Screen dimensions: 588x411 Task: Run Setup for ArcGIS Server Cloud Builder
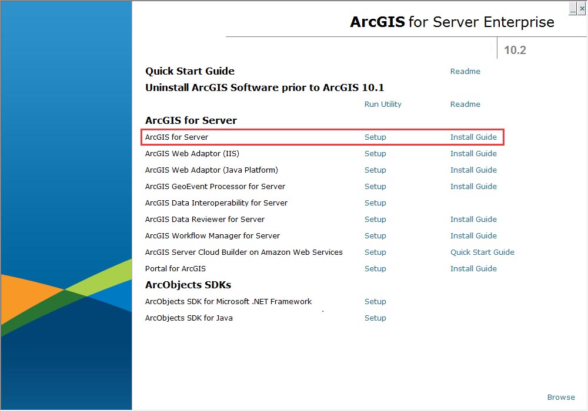click(375, 252)
